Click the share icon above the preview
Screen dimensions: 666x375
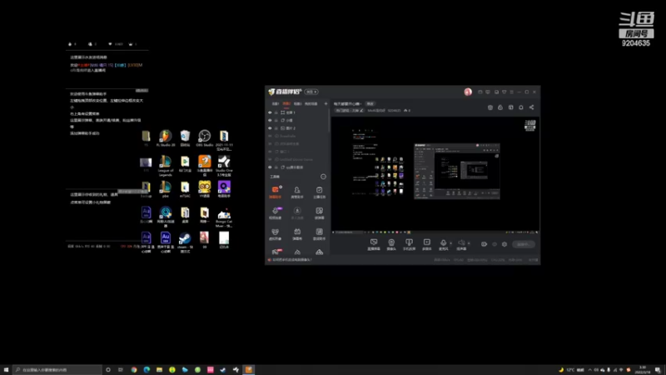tap(531, 107)
